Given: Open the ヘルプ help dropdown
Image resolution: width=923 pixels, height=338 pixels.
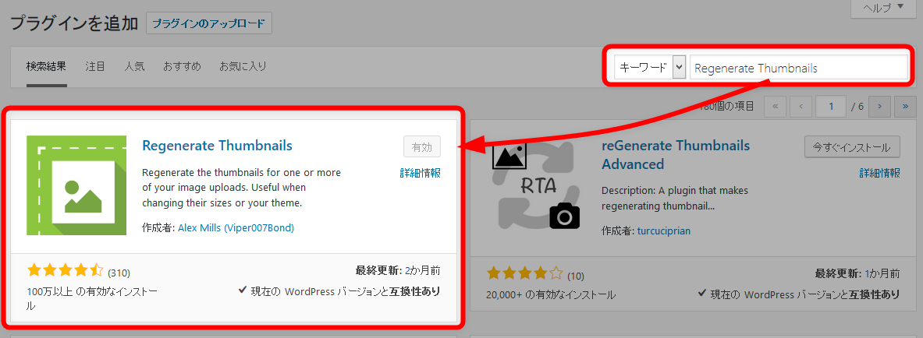Looking at the screenshot, I should click(x=884, y=8).
